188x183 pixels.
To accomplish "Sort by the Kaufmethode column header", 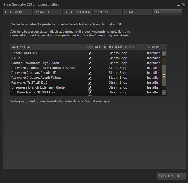I will 127,47.
